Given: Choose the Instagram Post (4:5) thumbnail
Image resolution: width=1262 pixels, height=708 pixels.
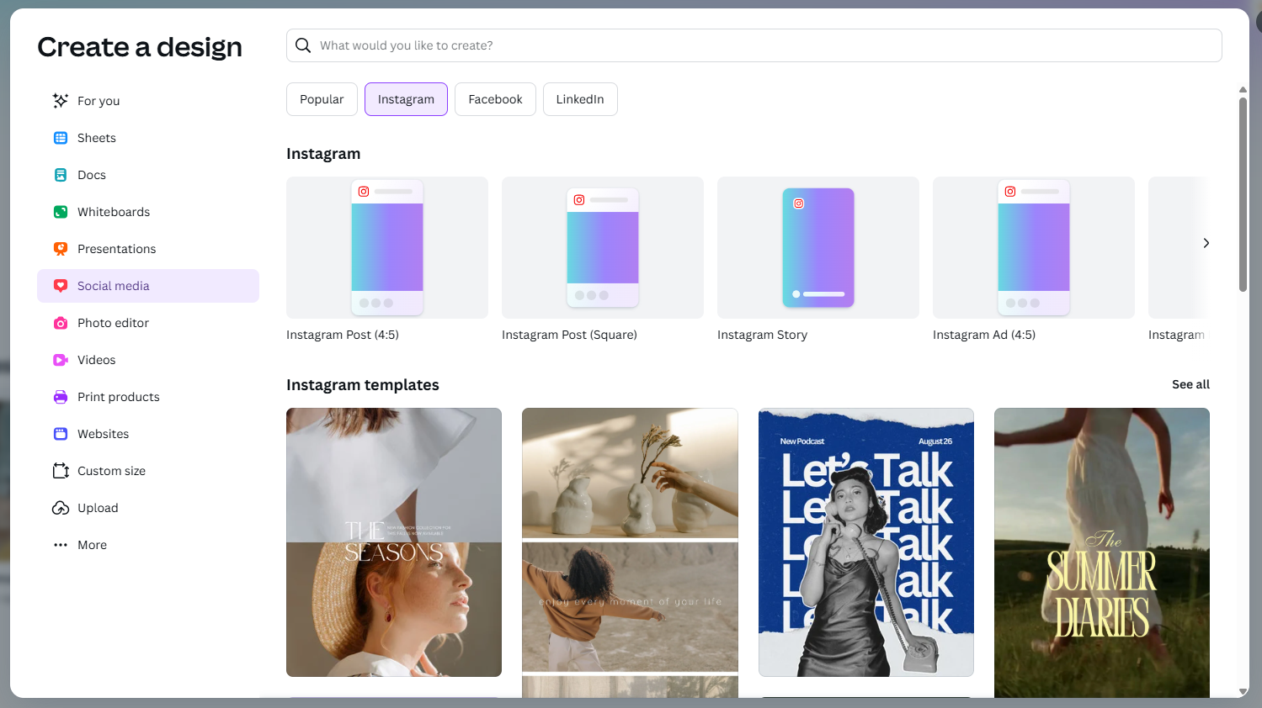Looking at the screenshot, I should pos(387,247).
